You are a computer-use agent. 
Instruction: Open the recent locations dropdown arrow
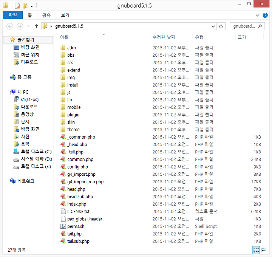pyautogui.click(x=29, y=26)
